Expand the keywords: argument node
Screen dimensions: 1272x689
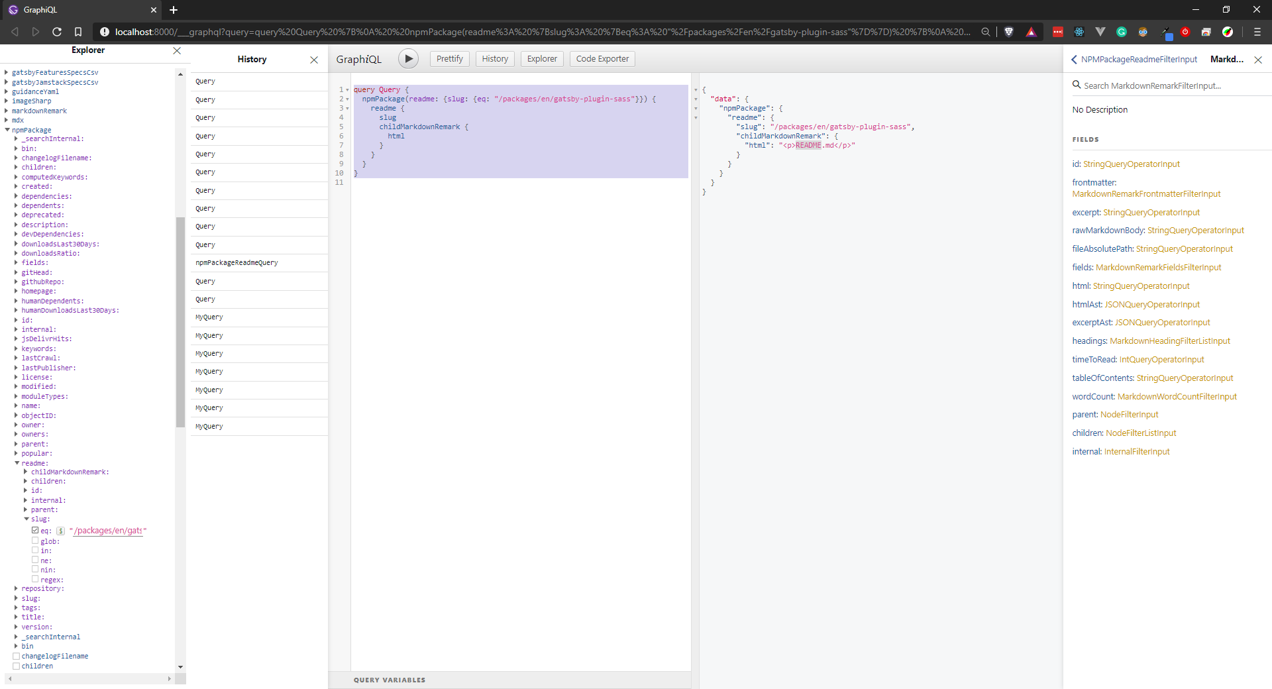pos(17,348)
